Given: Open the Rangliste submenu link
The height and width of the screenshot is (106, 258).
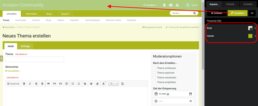Looking at the screenshot, I should (132, 20).
